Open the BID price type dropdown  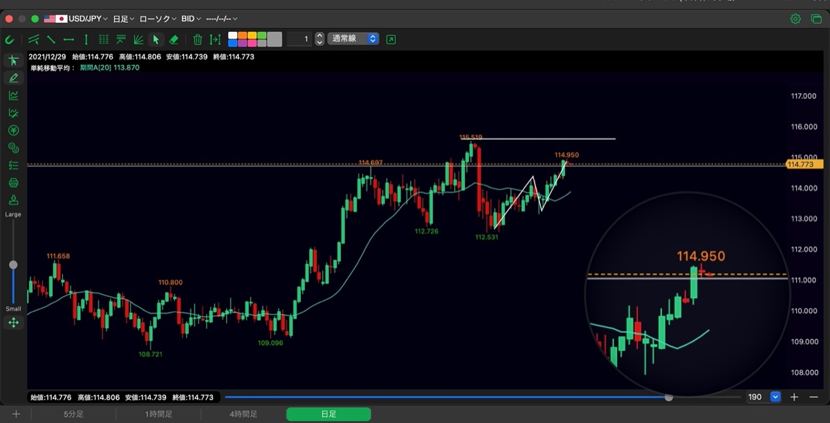[192, 19]
